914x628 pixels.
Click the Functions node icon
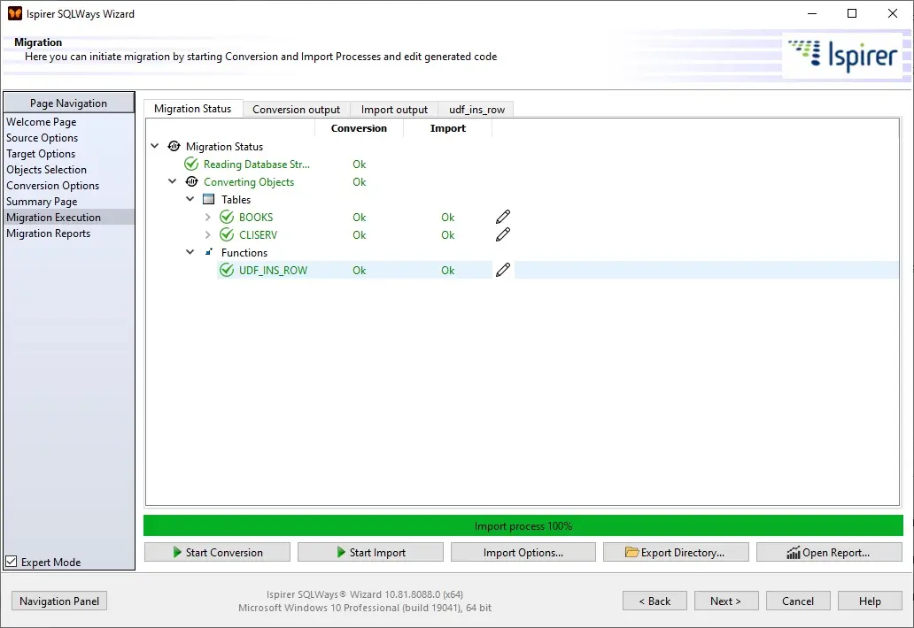click(x=209, y=252)
